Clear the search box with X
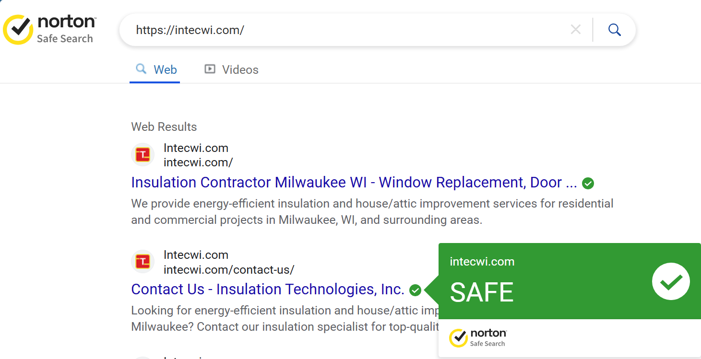701x359 pixels. tap(575, 30)
